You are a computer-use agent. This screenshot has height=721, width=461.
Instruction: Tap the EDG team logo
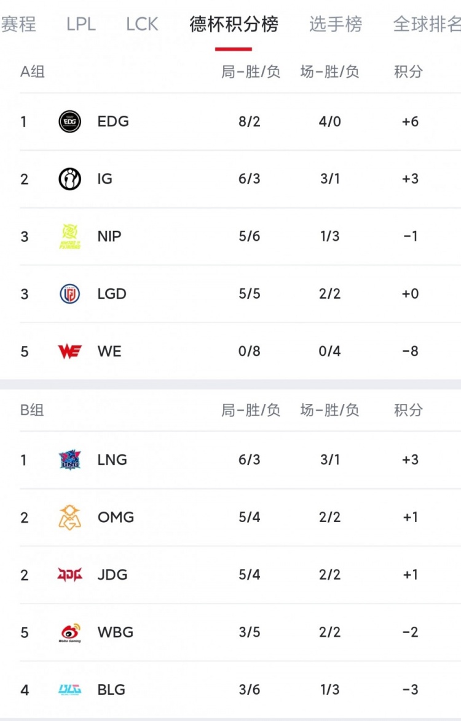pyautogui.click(x=69, y=121)
